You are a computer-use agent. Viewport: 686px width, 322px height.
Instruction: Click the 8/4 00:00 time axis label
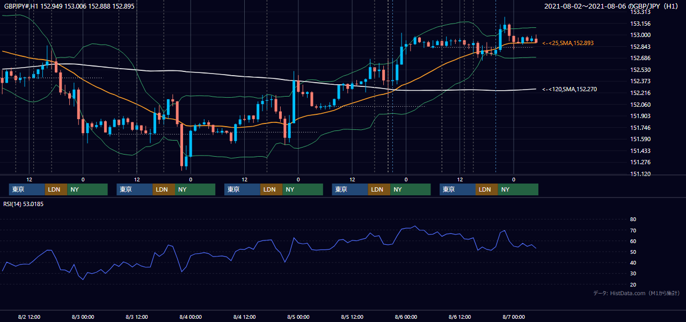pos(191,317)
